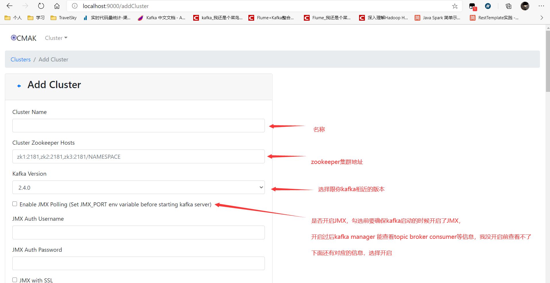Click the browser back button
550x283 pixels.
pyautogui.click(x=9, y=6)
